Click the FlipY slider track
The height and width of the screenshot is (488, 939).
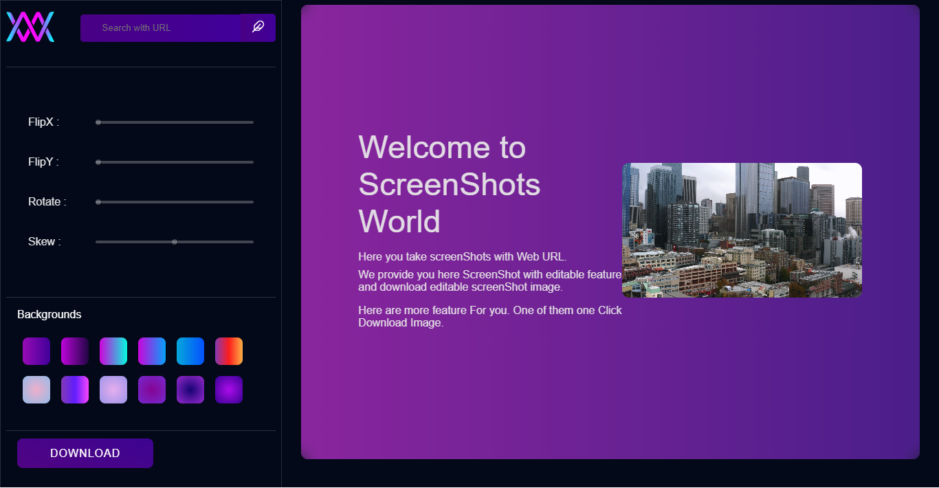click(x=175, y=162)
